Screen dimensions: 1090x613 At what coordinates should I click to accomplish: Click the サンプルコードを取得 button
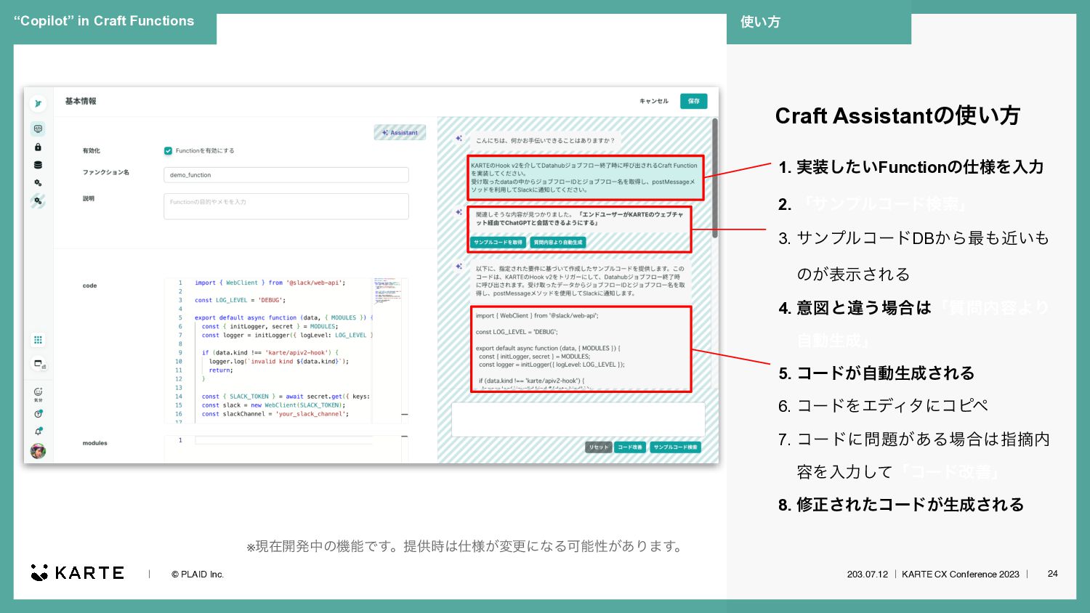click(498, 243)
